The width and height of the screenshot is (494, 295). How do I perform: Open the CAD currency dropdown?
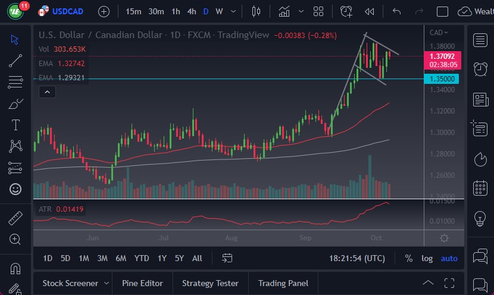(439, 33)
